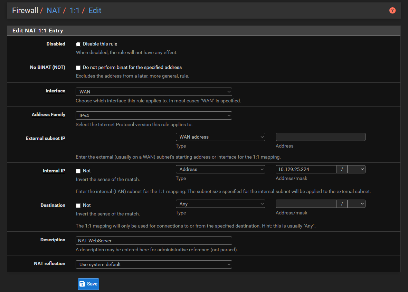Click the NAT breadcrumb link

tap(54, 10)
